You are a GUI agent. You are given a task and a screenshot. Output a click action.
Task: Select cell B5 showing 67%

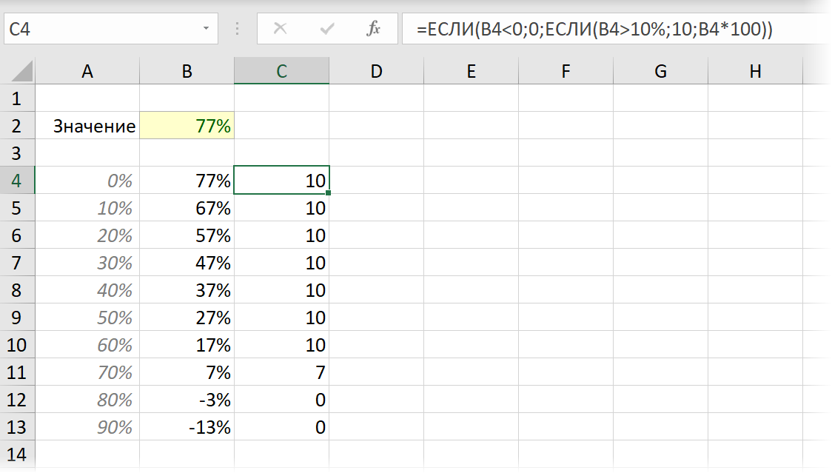187,207
